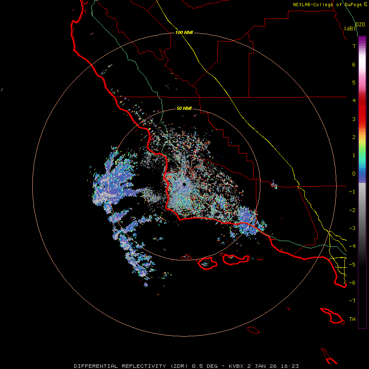Click the -2 value on the scale
Viewport: 369px width, 369px height.
tap(352, 210)
